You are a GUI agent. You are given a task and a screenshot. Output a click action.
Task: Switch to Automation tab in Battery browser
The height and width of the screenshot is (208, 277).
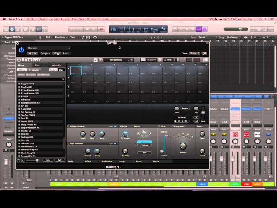point(57,65)
